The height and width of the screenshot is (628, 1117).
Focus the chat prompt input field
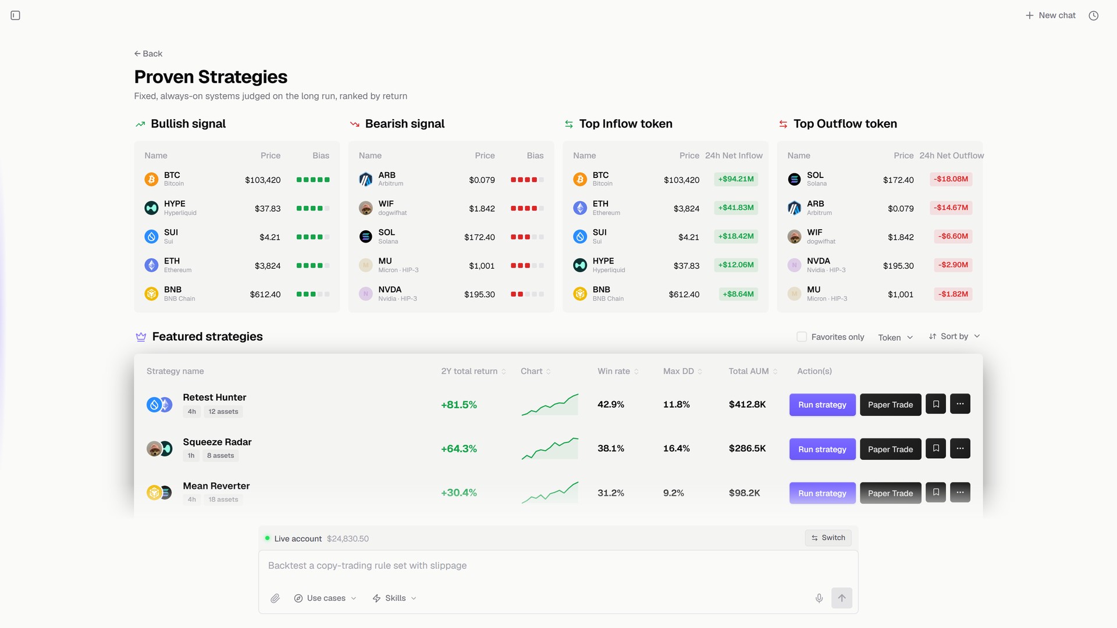click(x=558, y=566)
